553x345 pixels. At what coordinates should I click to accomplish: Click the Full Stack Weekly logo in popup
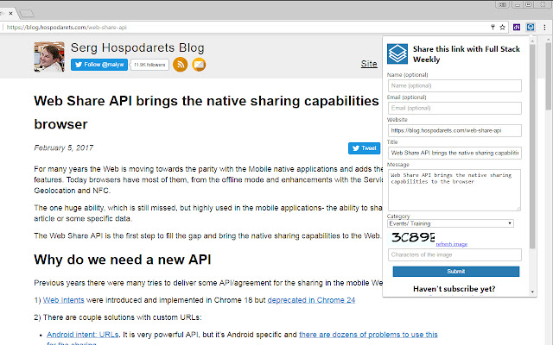pyautogui.click(x=397, y=54)
